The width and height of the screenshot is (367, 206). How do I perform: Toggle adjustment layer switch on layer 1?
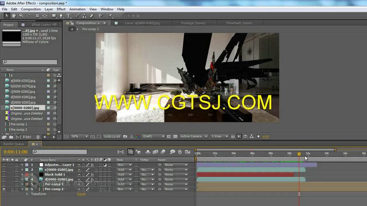click(x=105, y=165)
